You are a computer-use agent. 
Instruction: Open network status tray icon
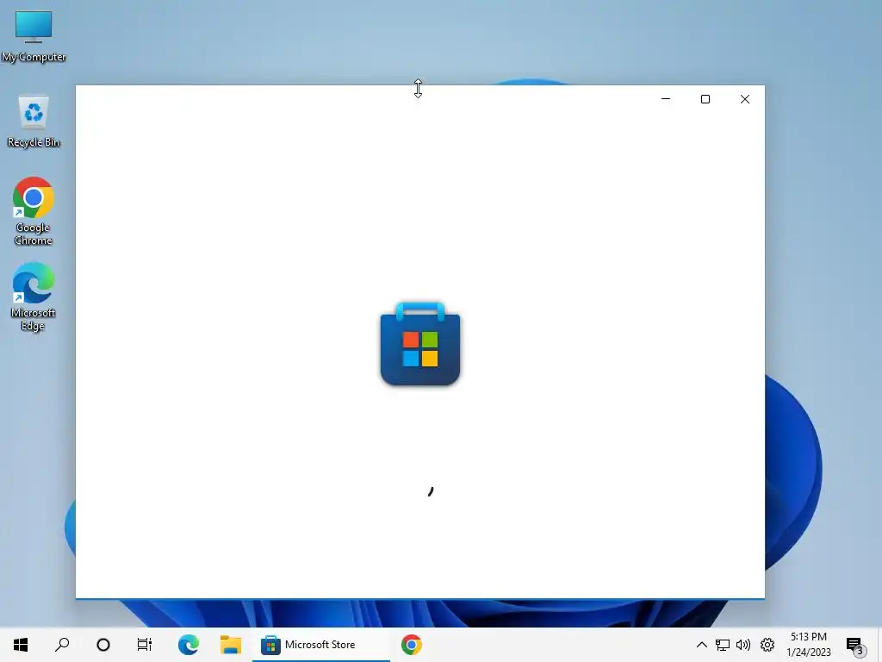tap(723, 645)
